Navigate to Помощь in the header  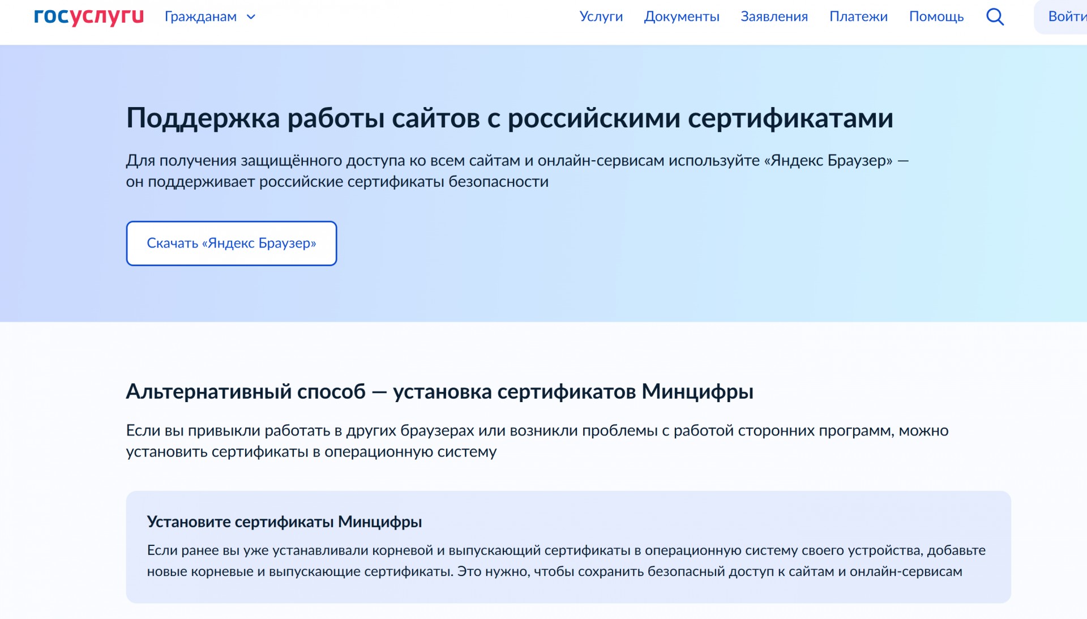tap(936, 16)
